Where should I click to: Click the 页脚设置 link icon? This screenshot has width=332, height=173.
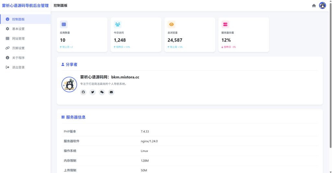pos(7,48)
